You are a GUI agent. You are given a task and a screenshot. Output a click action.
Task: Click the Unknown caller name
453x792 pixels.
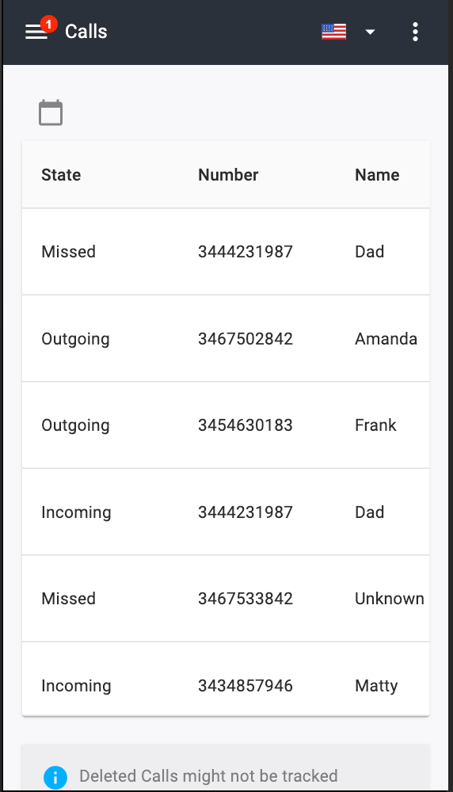coord(390,599)
